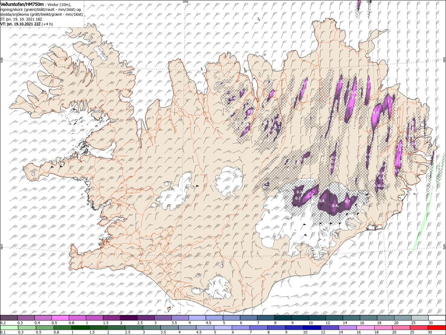Click the '0.1' label in the lower legend
This screenshot has height=335, width=446.
[3, 333]
